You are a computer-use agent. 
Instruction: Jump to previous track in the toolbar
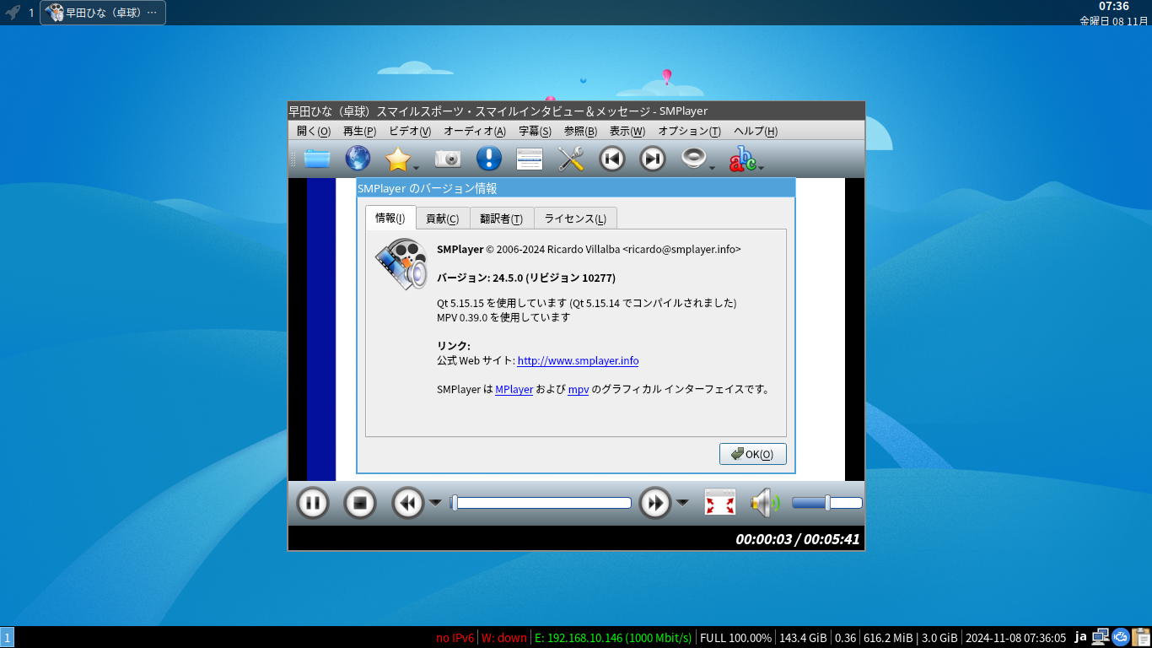point(612,159)
